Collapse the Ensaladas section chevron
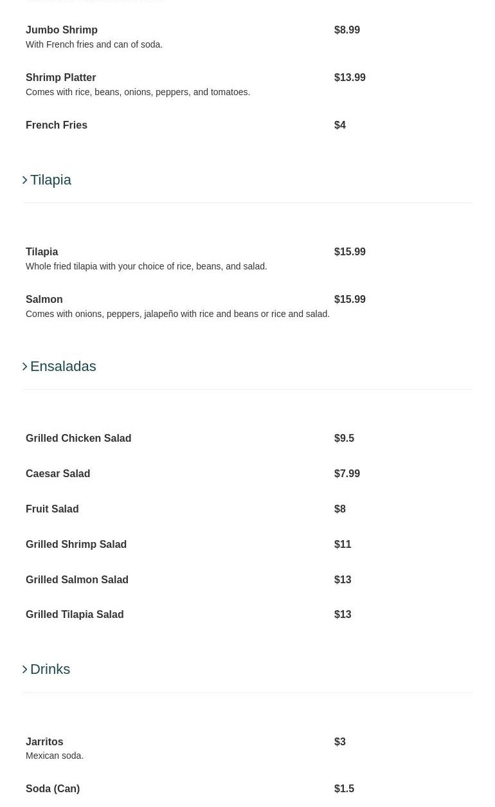The image size is (495, 807). click(25, 367)
